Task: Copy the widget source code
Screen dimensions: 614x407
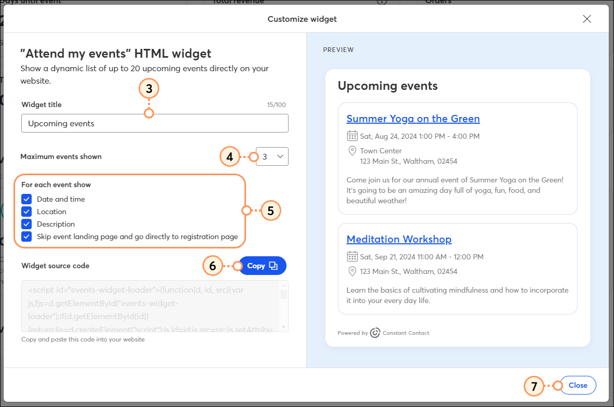Action: pos(262,266)
